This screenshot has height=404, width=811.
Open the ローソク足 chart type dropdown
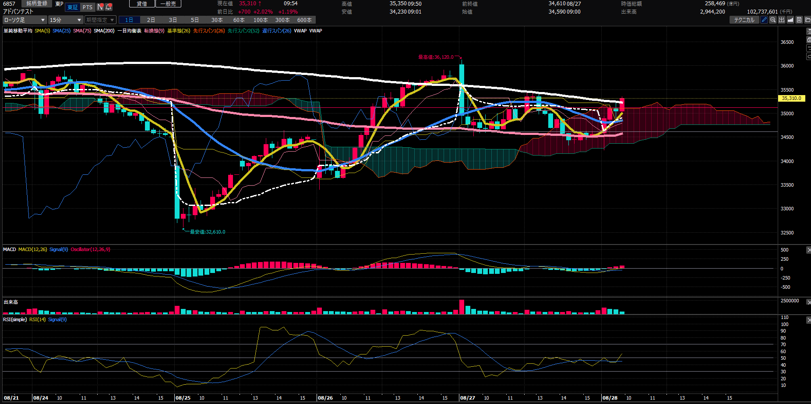coord(25,20)
